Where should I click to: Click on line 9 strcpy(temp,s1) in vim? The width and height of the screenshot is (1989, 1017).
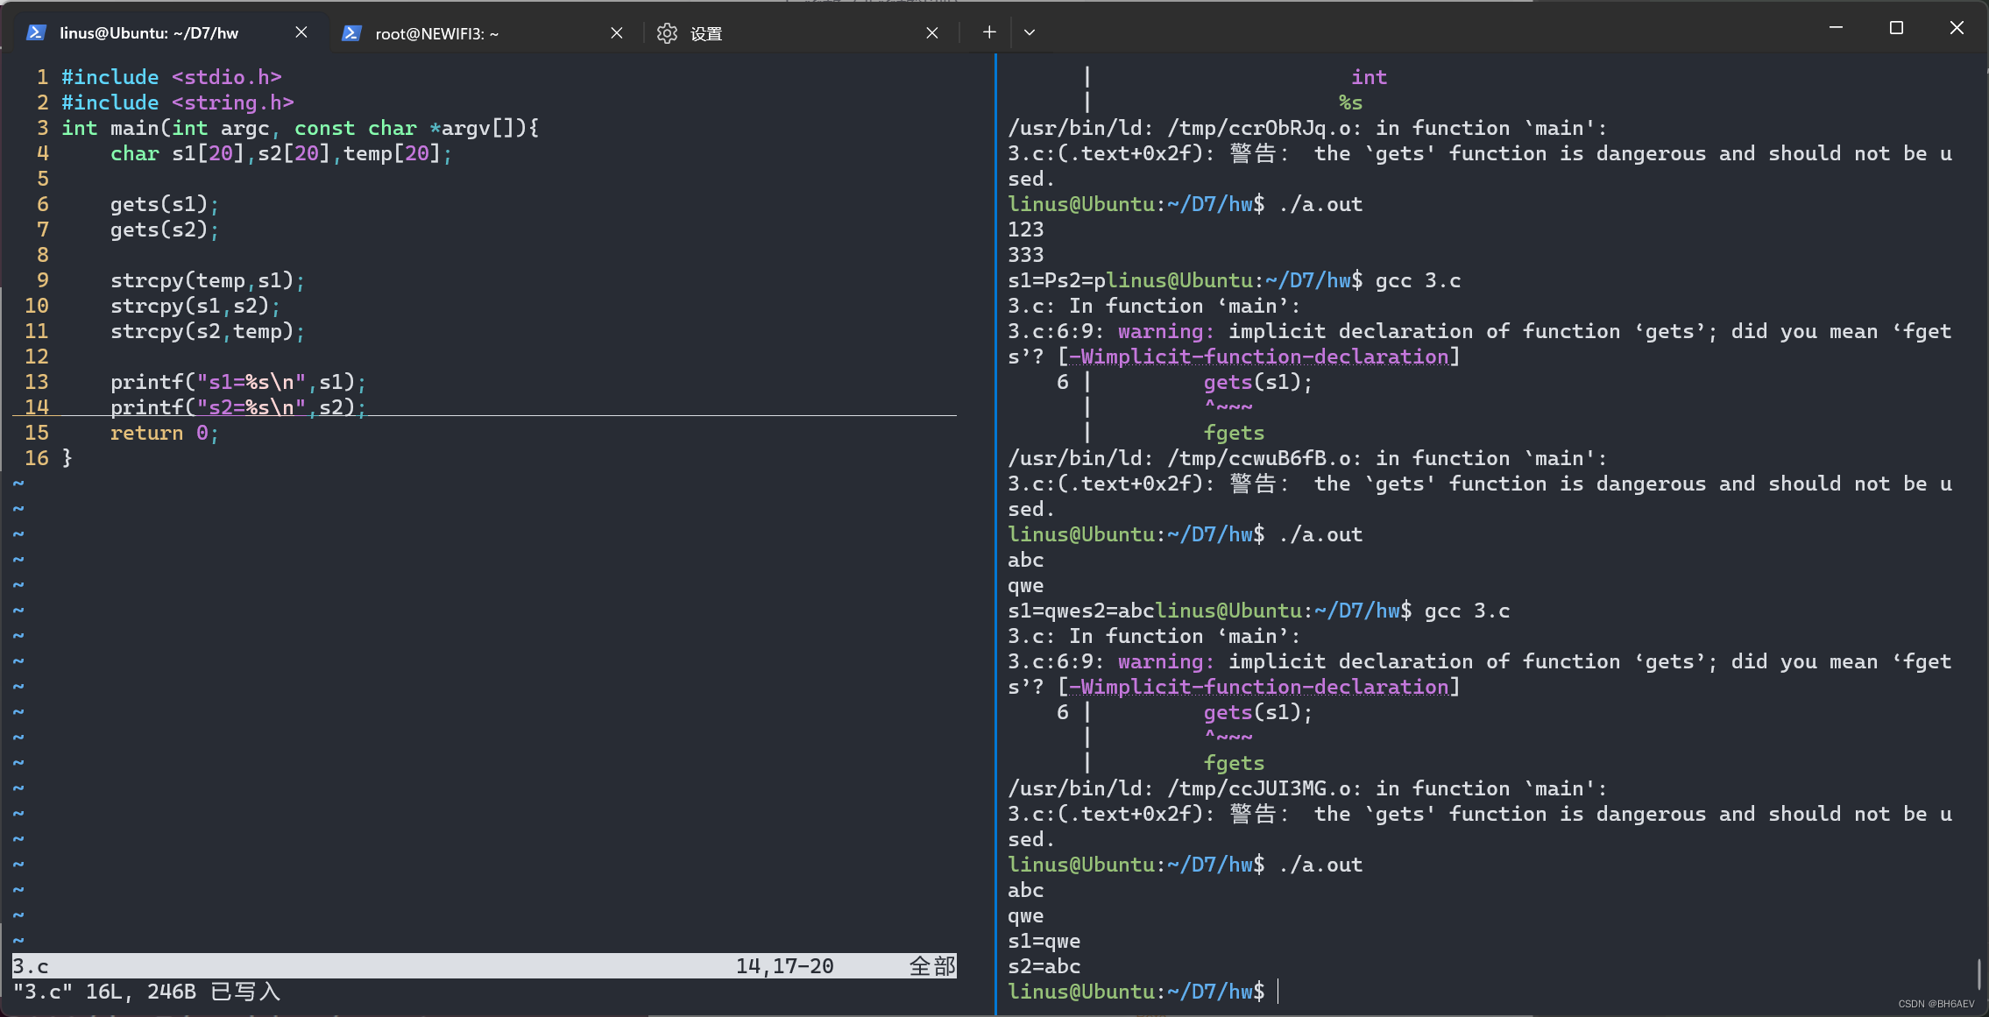(x=207, y=280)
